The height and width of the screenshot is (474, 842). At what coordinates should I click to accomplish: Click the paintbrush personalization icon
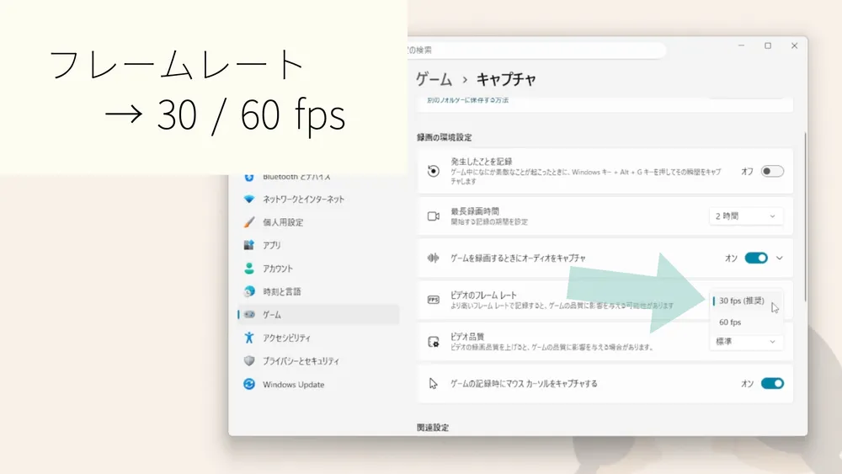(249, 222)
